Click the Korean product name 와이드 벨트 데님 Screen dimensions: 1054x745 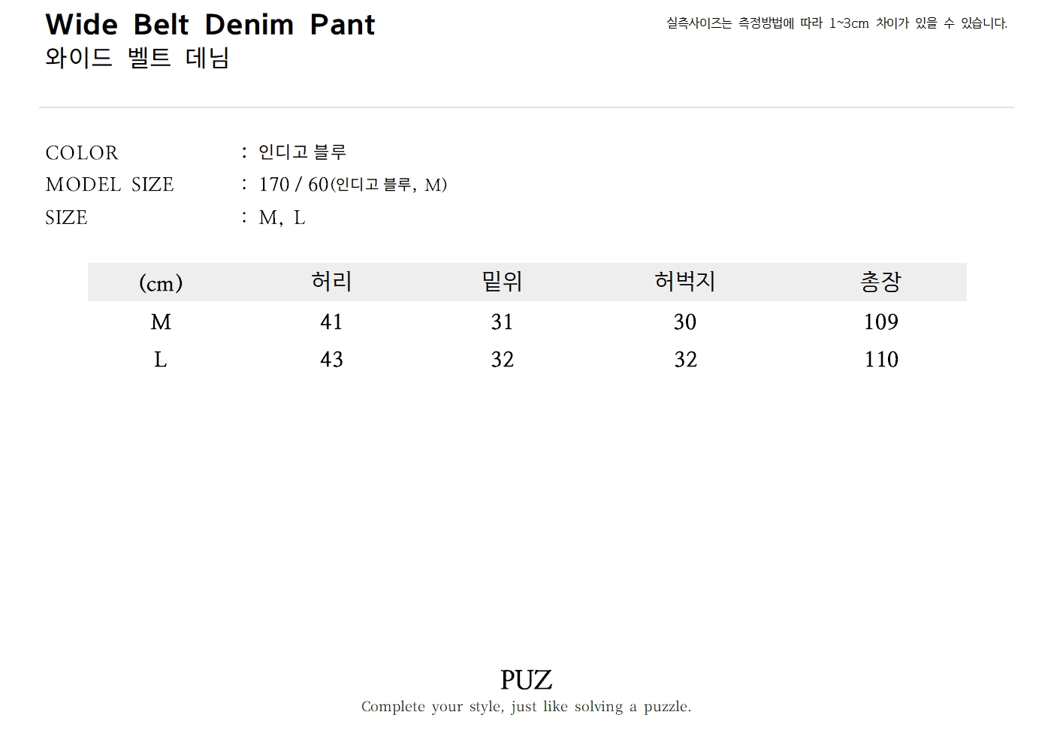[x=137, y=58]
